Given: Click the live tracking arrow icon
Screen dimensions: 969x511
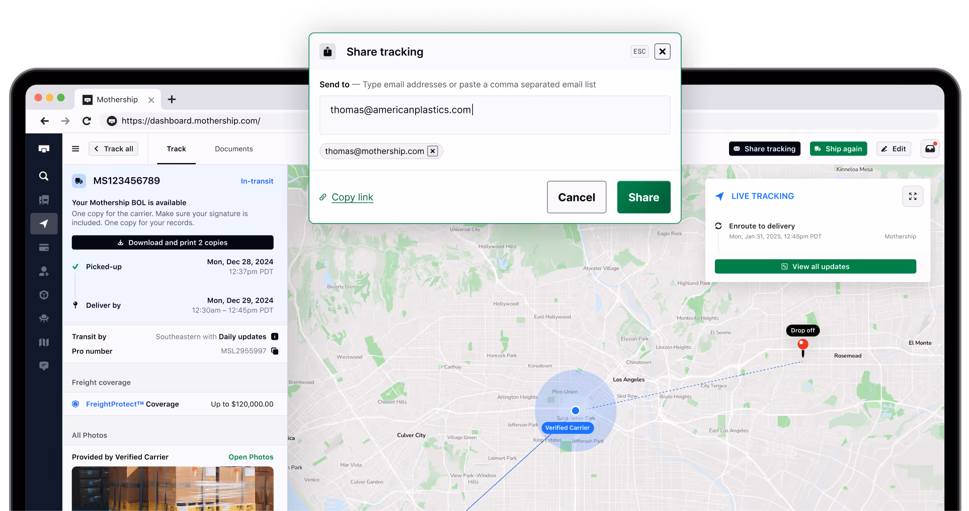Looking at the screenshot, I should coord(720,196).
